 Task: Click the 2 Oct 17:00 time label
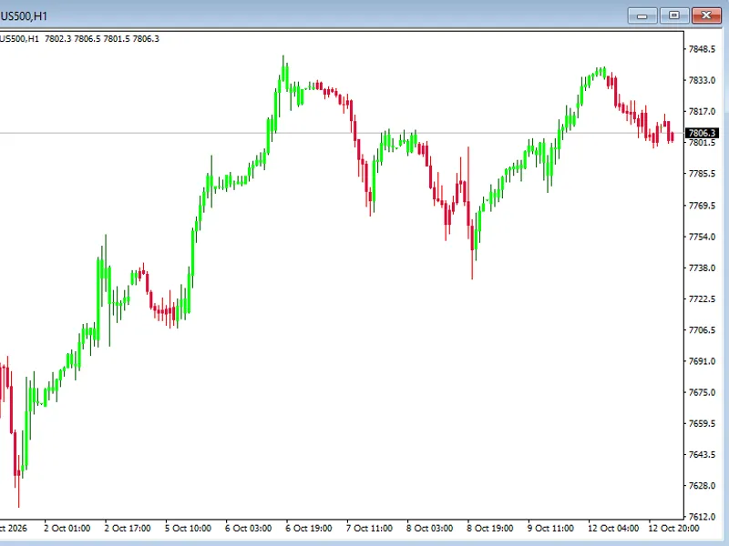pyautogui.click(x=128, y=529)
